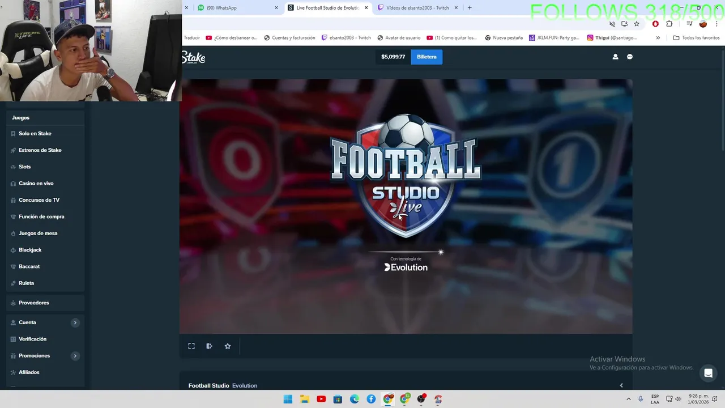
Task: Show more bookmarks overflow chevron
Action: click(x=658, y=38)
